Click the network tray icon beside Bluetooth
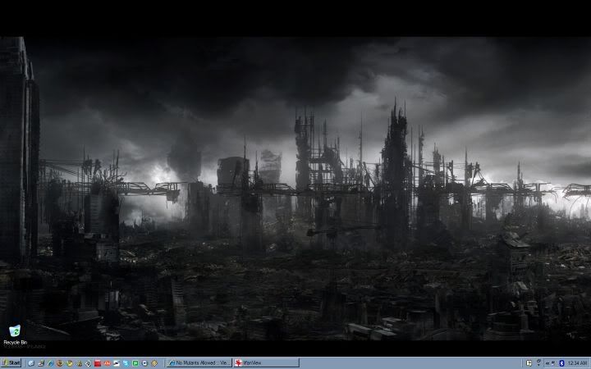 [x=554, y=363]
